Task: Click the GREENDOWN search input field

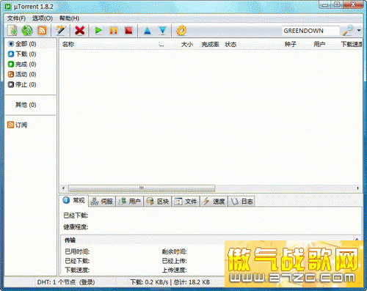Action: coord(310,31)
